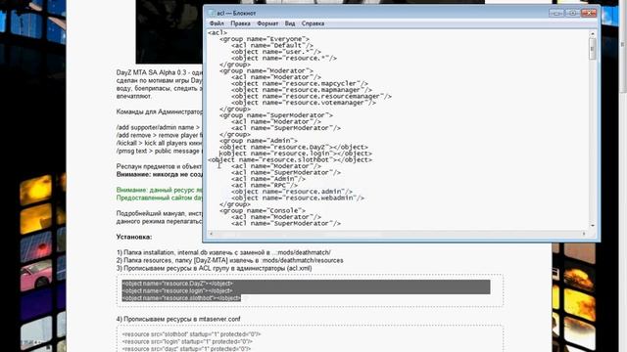The height and width of the screenshot is (352, 627).
Task: Click the highlighted 'resource.DayZ' line in the page code box
Action: (x=177, y=284)
